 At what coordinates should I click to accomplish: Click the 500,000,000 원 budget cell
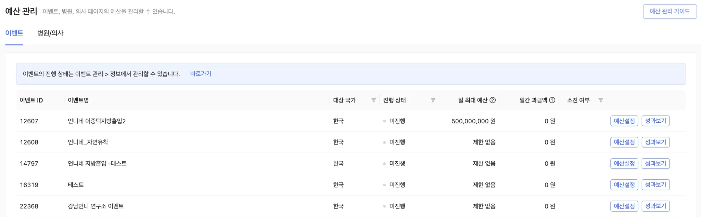[473, 121]
